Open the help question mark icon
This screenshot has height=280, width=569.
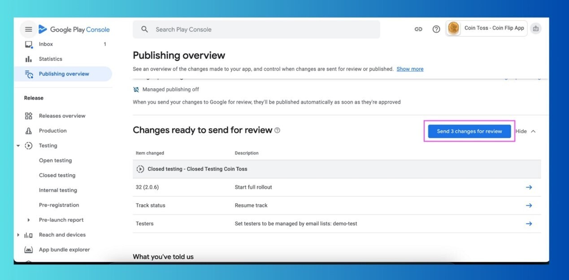[x=436, y=29]
